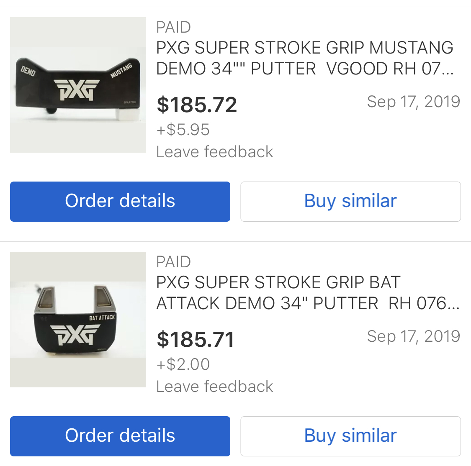Screen dimensions: 471x466
Task: Click the PXG Bat Attack Demo putter title
Action: [x=307, y=293]
